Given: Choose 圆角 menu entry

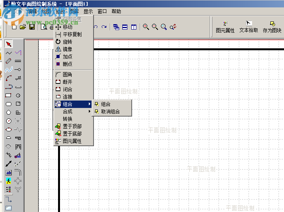Looking at the screenshot, I should pyautogui.click(x=74, y=74).
